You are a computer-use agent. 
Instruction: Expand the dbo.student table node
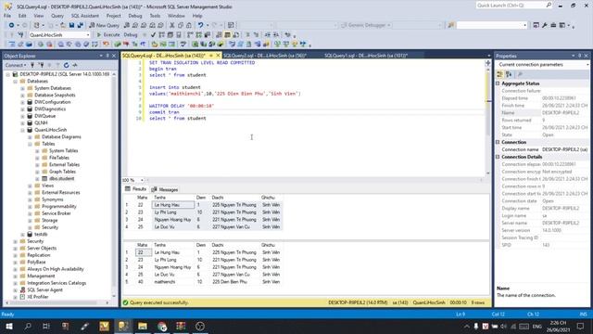pos(37,179)
